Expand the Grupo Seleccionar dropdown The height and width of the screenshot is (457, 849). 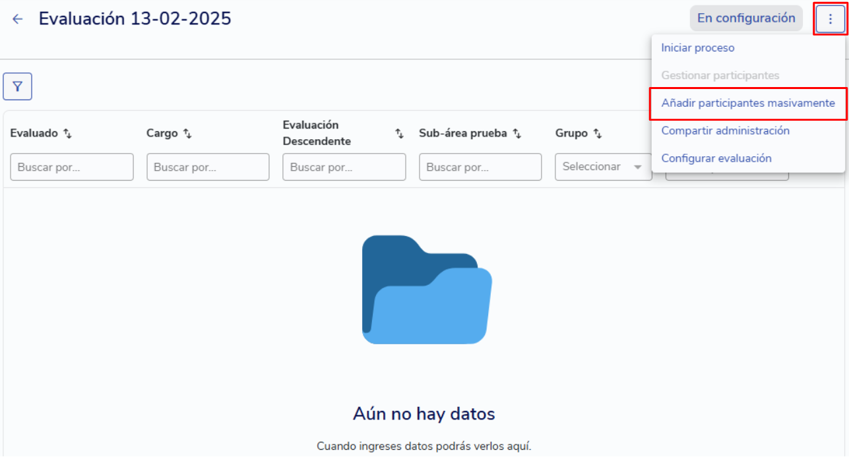pos(603,167)
